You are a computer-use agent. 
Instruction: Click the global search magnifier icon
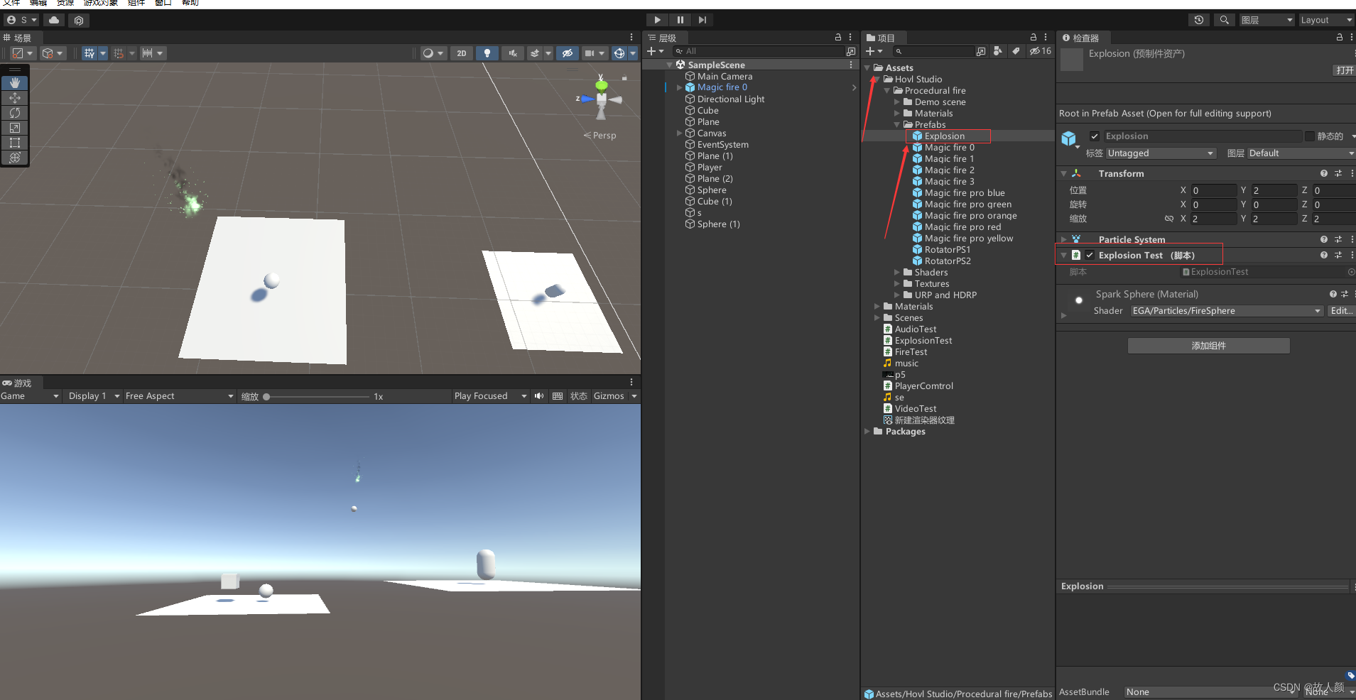[1224, 20]
